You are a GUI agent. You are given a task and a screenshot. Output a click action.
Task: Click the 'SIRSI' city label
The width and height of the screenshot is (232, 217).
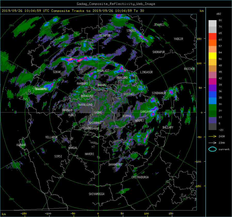(58, 156)
